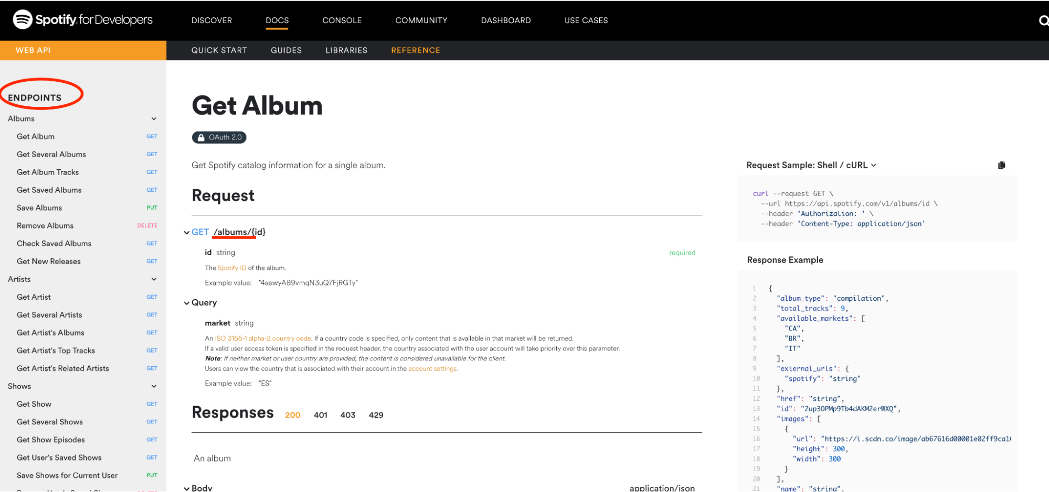This screenshot has height=492, width=1049.
Task: Switch to Libraries tab
Action: coord(346,50)
